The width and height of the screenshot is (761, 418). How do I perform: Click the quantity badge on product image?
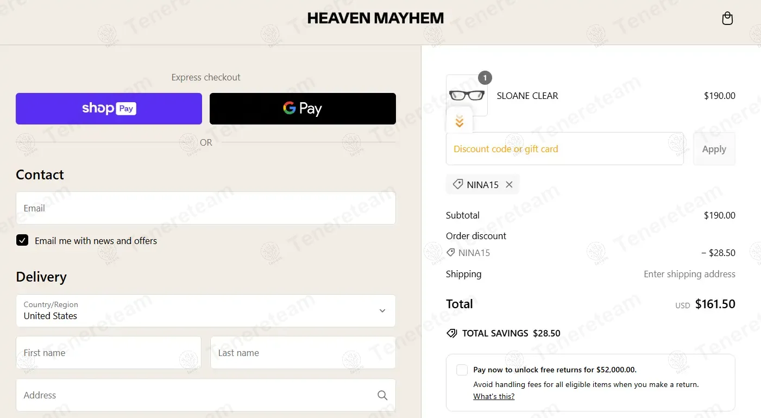[x=485, y=78]
